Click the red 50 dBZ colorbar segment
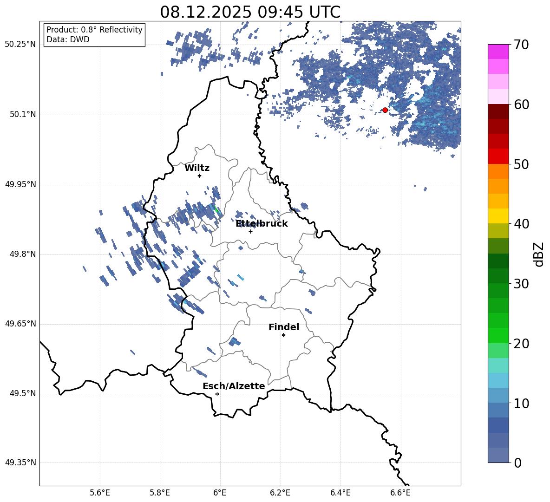Screen dimensions: 550x502 tap(498, 156)
